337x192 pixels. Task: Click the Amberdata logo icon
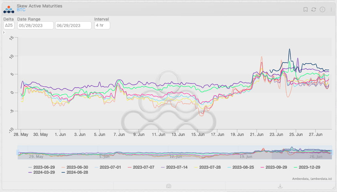[x=9, y=8]
